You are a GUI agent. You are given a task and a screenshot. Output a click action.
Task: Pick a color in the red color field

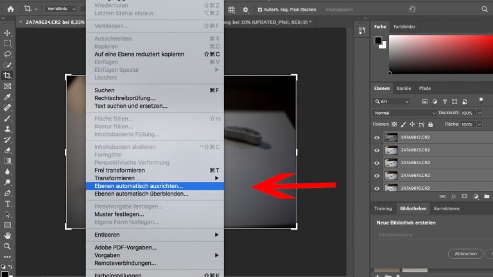click(449, 51)
